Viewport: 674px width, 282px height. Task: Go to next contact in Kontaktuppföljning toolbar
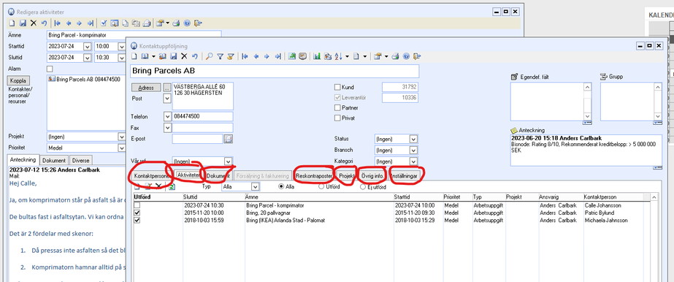tap(267, 56)
